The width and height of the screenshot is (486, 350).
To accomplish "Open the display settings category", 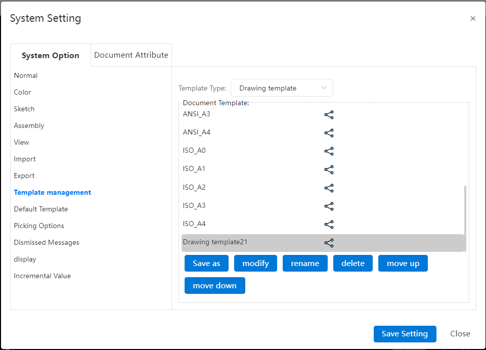I will click(25, 259).
